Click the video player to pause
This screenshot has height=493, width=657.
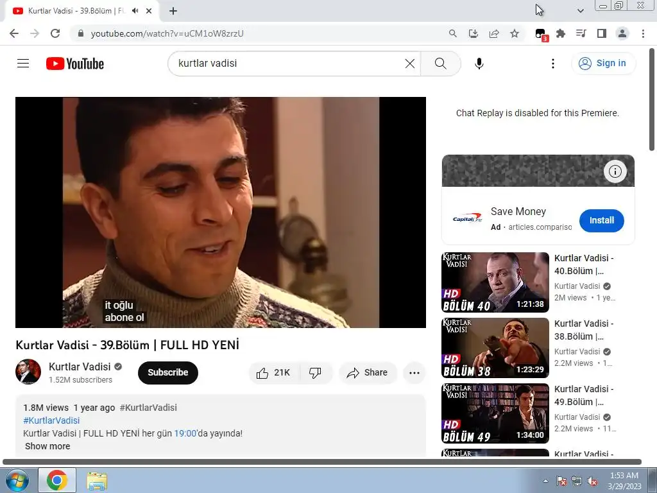tap(221, 212)
